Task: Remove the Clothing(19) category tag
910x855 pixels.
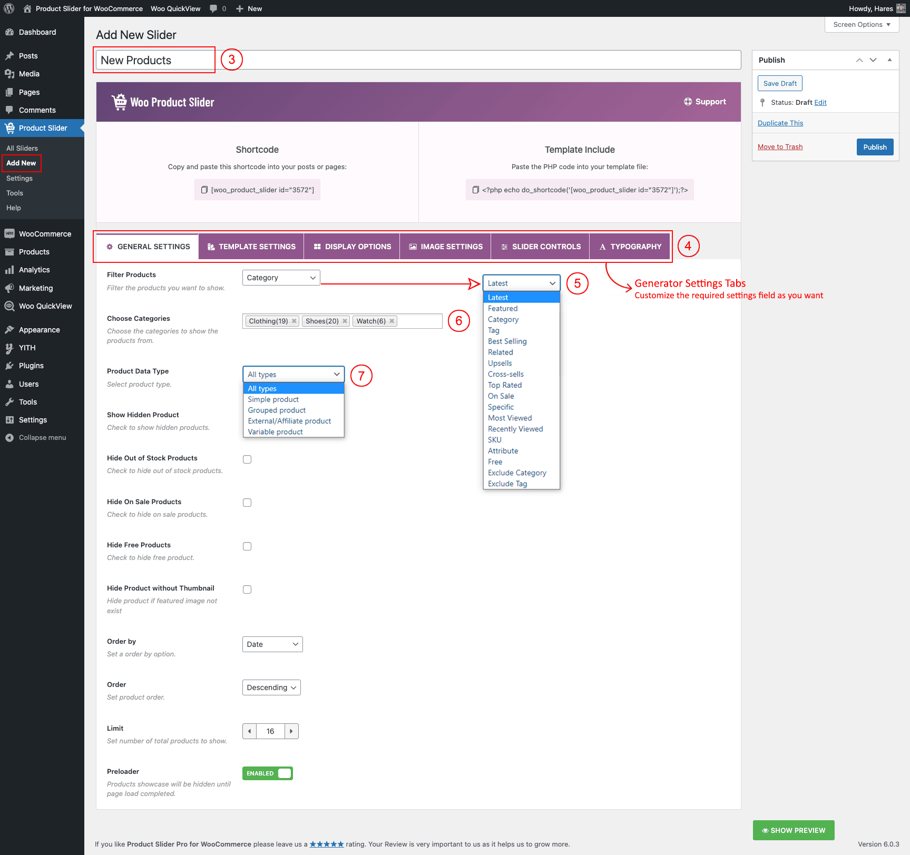Action: point(294,321)
